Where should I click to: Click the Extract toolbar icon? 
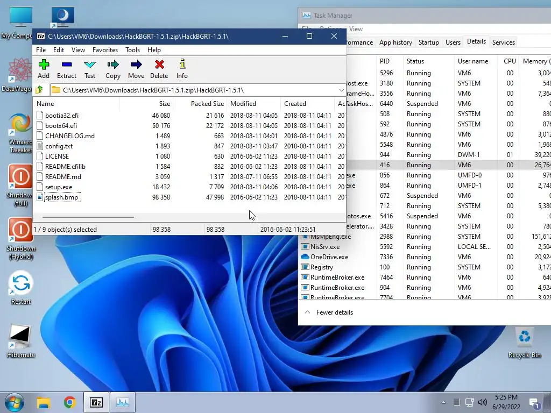[66, 69]
